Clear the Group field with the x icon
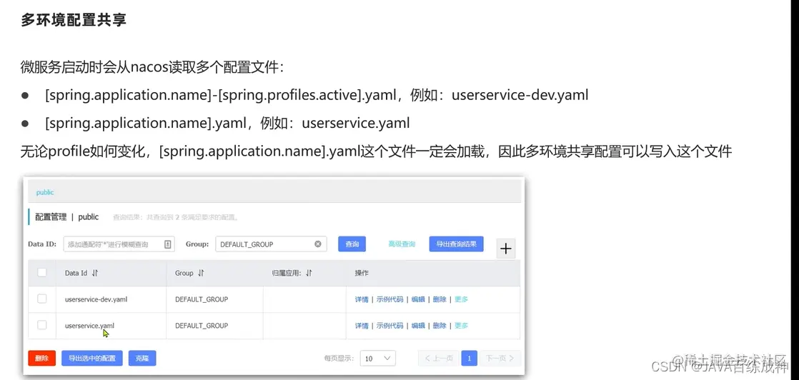Viewport: 799px width, 380px height. (x=318, y=244)
